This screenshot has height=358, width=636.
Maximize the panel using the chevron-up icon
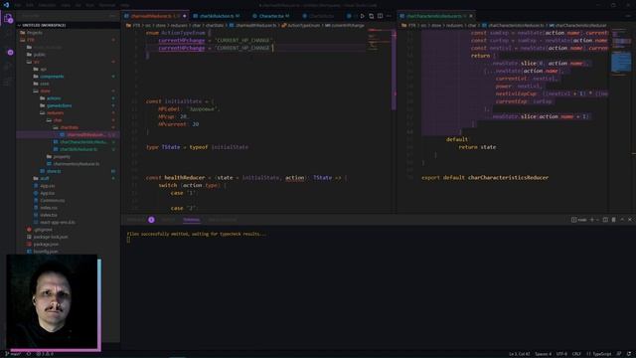pyautogui.click(x=622, y=220)
